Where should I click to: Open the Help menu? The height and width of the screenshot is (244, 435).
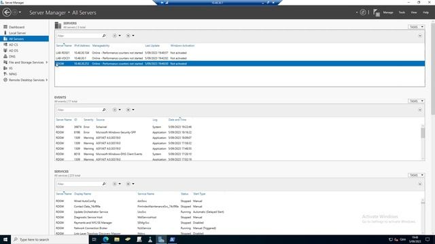(x=425, y=12)
